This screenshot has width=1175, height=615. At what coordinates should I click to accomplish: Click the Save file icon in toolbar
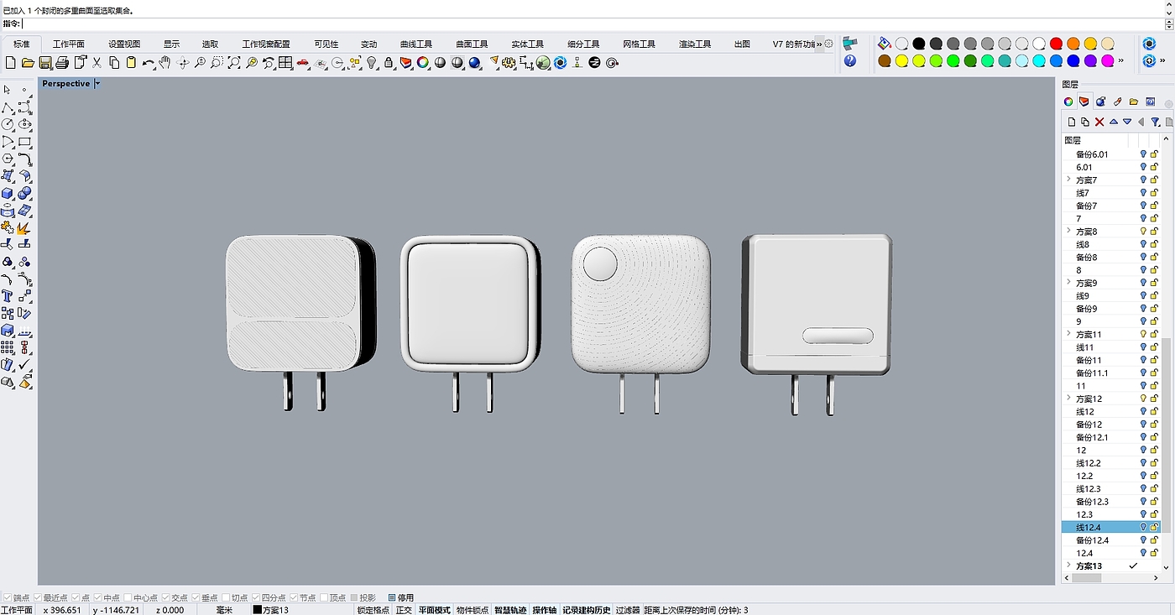pos(45,63)
